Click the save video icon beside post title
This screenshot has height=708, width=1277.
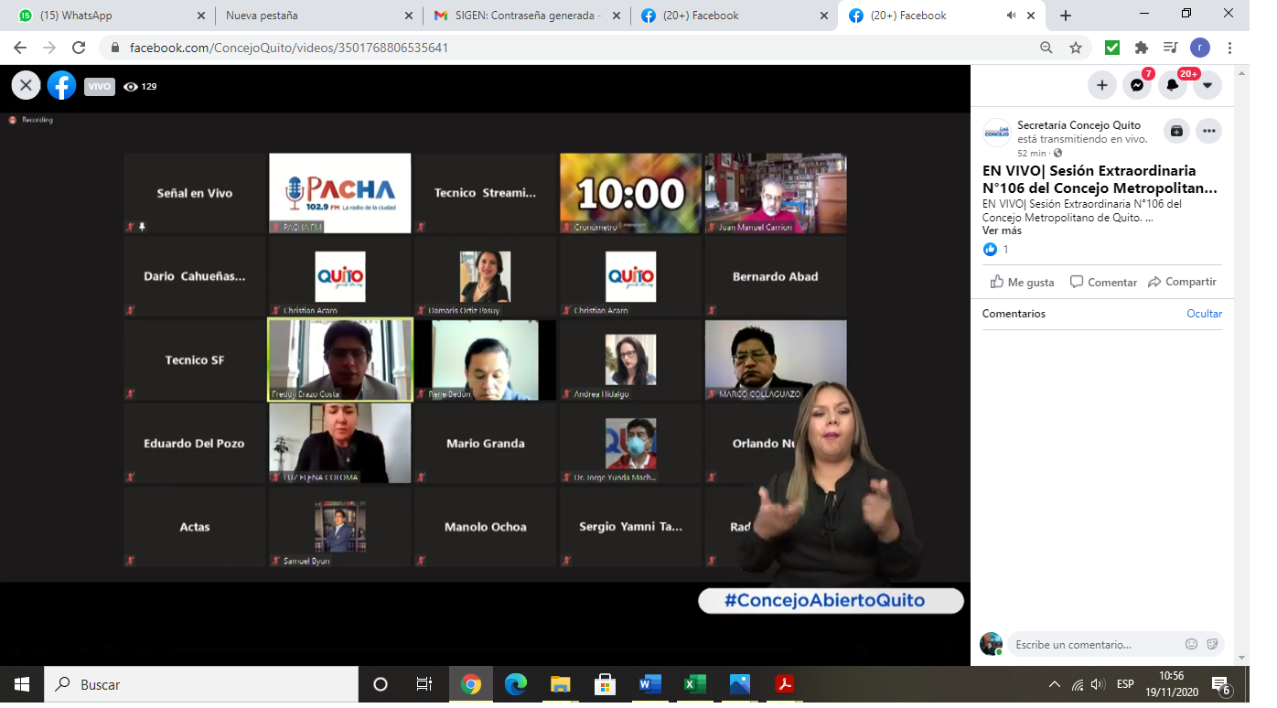click(1176, 131)
